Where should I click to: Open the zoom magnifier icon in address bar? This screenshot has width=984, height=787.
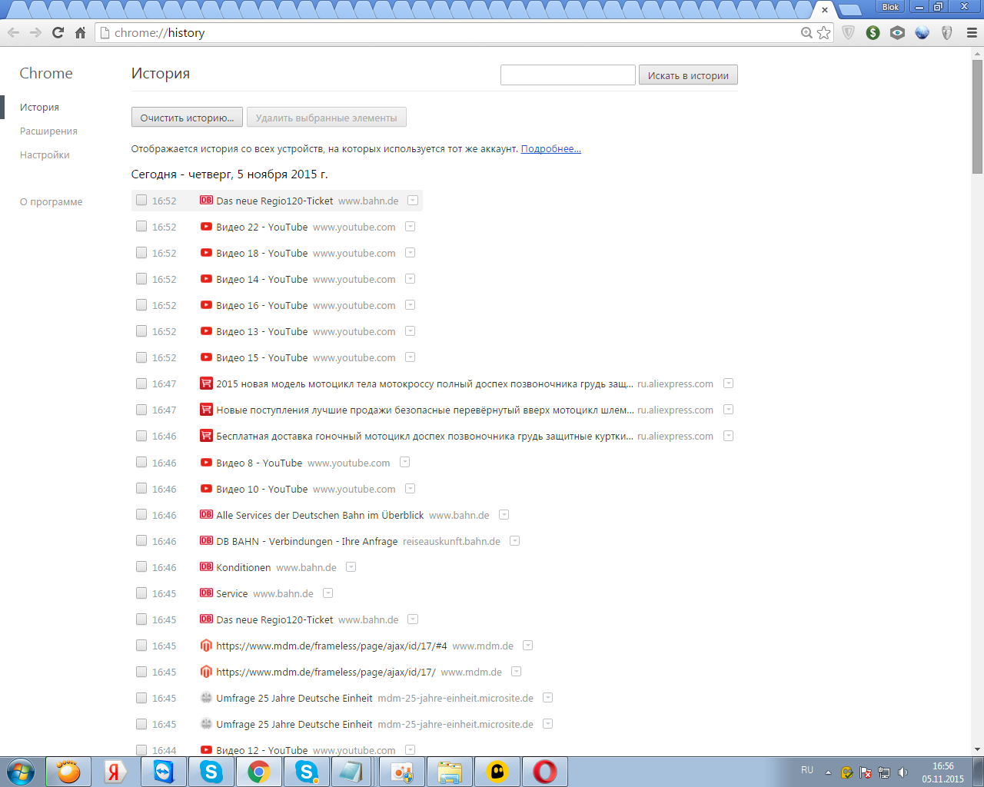806,32
